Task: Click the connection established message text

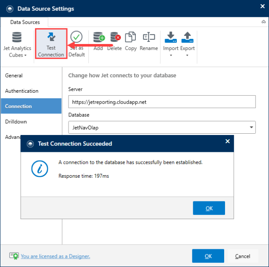Action: click(x=130, y=162)
